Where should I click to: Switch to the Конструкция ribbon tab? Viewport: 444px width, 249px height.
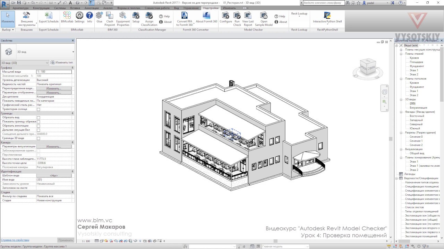[41, 8]
